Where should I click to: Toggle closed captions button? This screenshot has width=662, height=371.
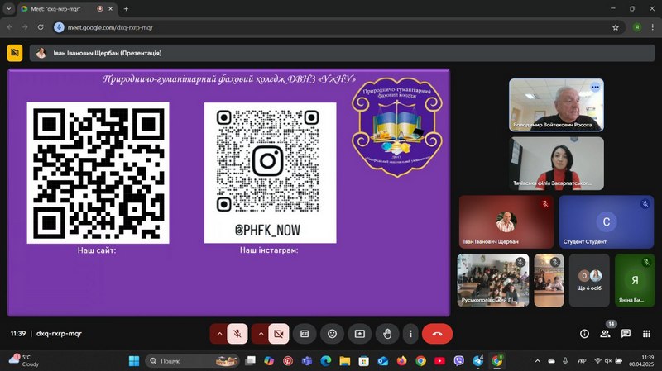tap(305, 334)
